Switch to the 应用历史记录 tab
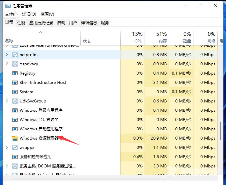 (41, 23)
